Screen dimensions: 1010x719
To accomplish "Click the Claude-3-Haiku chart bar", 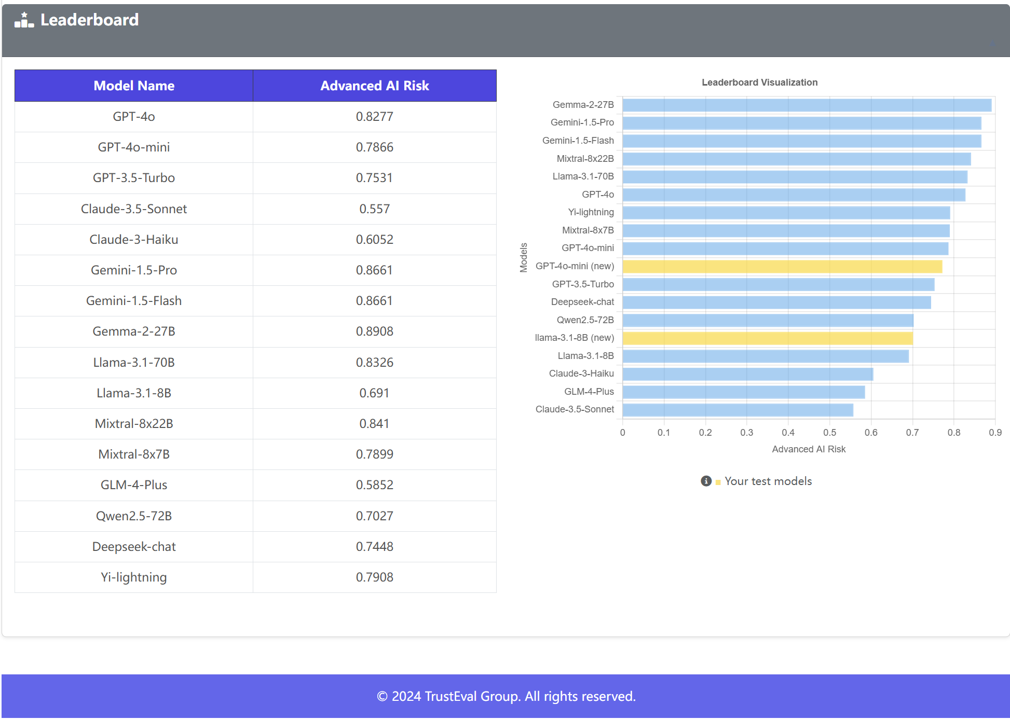I will click(x=748, y=374).
